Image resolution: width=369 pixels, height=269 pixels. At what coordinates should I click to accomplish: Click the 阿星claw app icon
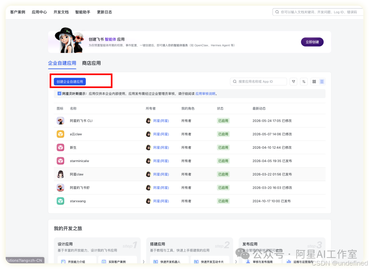pos(60,174)
